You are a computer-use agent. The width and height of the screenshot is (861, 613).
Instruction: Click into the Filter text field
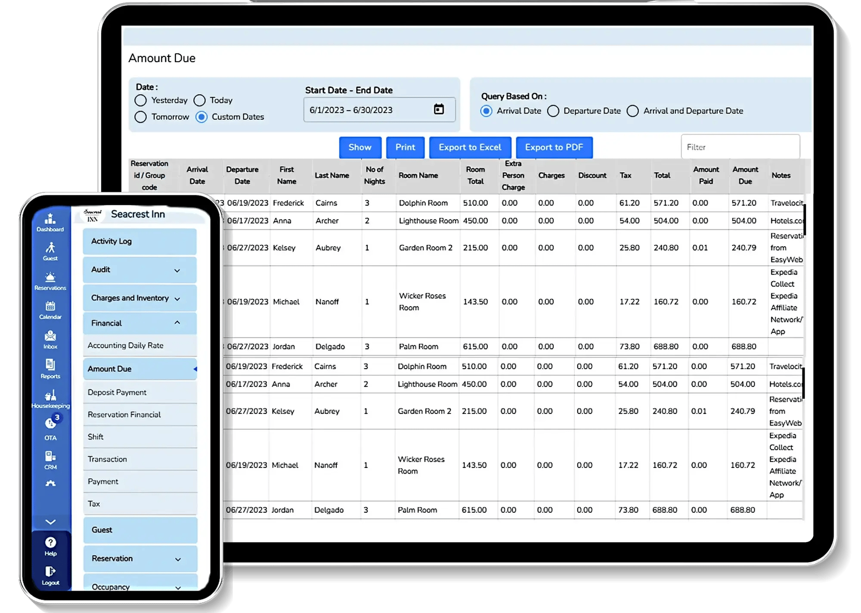point(740,147)
